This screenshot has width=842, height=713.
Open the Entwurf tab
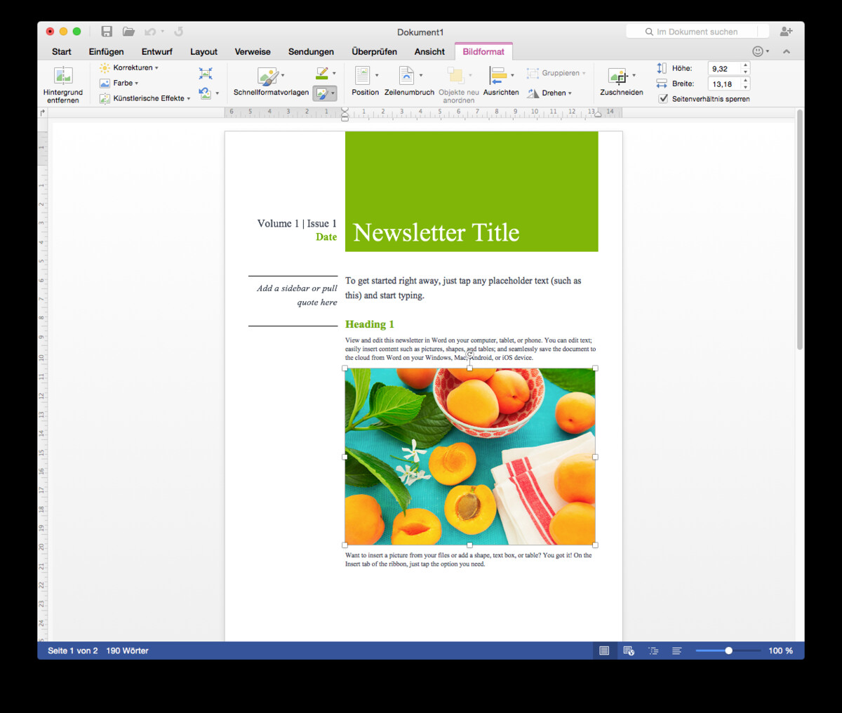156,51
